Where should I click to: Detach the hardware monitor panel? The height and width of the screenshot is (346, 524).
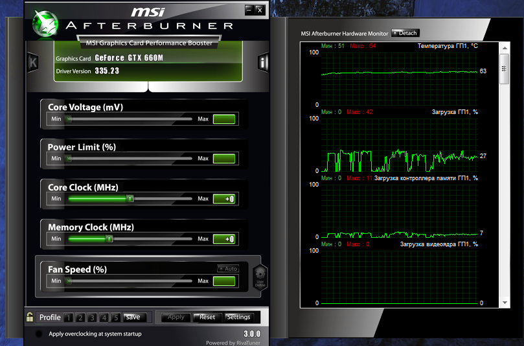tap(405, 33)
